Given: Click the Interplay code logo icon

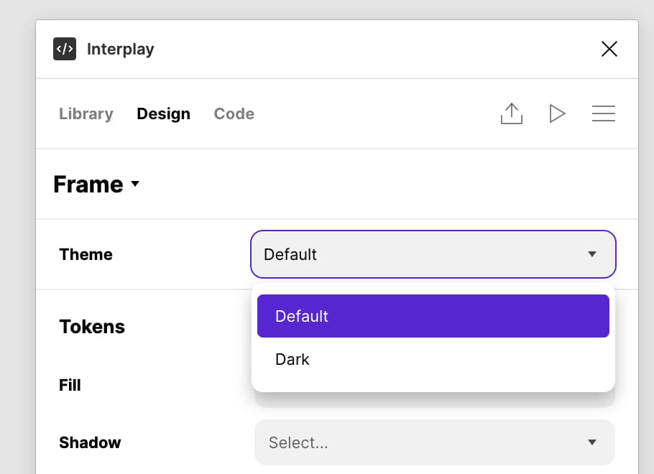Looking at the screenshot, I should click(65, 49).
